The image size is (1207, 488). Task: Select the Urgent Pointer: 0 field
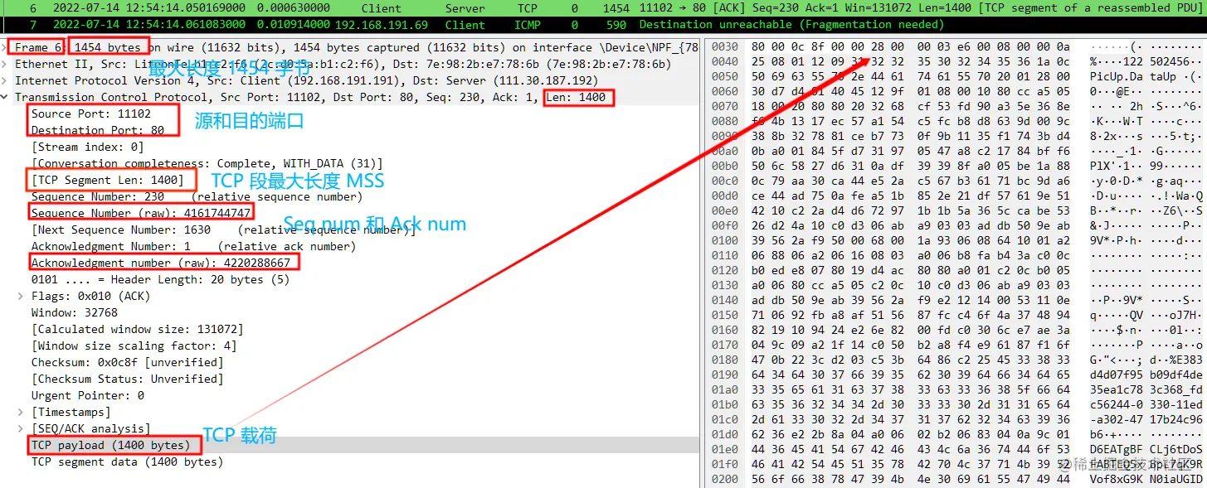(88, 395)
